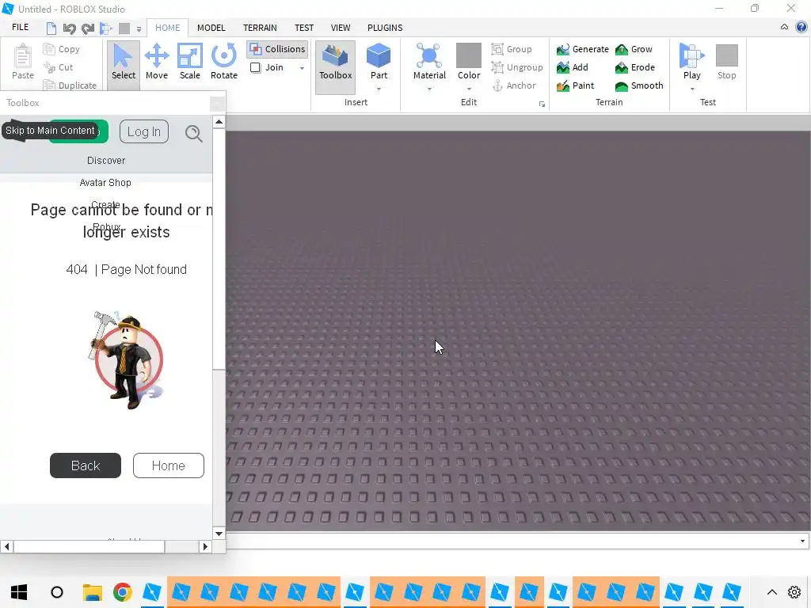
Task: Group selected parts
Action: pyautogui.click(x=512, y=49)
